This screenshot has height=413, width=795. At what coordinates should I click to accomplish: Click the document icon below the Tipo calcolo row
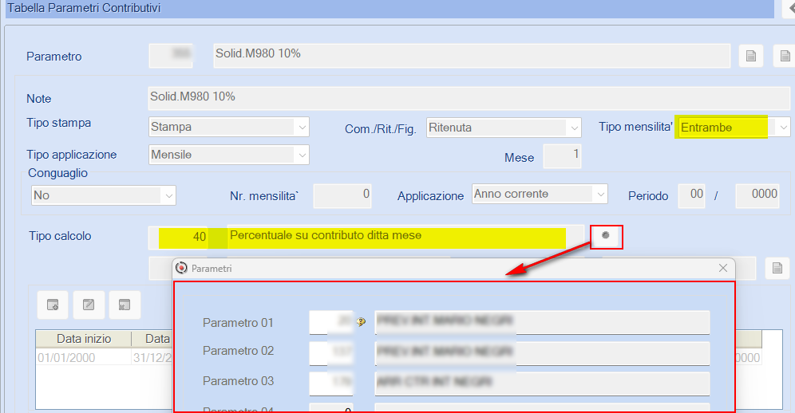pos(777,268)
